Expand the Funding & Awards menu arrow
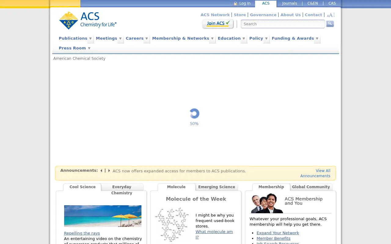The image size is (391, 244). (317, 39)
